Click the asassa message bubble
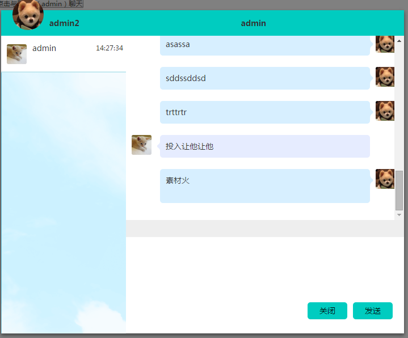408x338 pixels. 264,45
